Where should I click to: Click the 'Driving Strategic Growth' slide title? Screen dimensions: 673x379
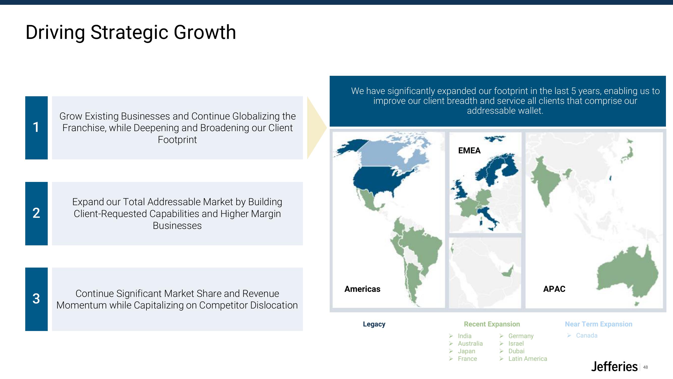pos(131,32)
